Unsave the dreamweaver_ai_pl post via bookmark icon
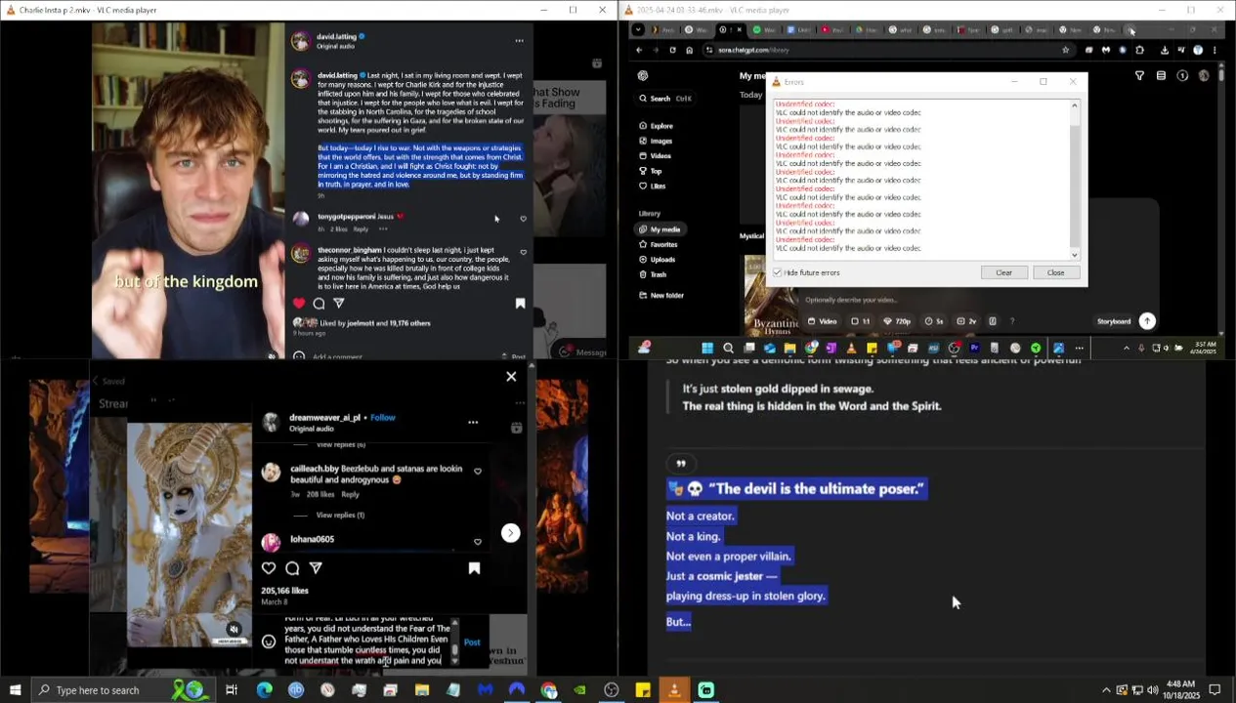Viewport: 1236px width, 703px height. (x=474, y=567)
